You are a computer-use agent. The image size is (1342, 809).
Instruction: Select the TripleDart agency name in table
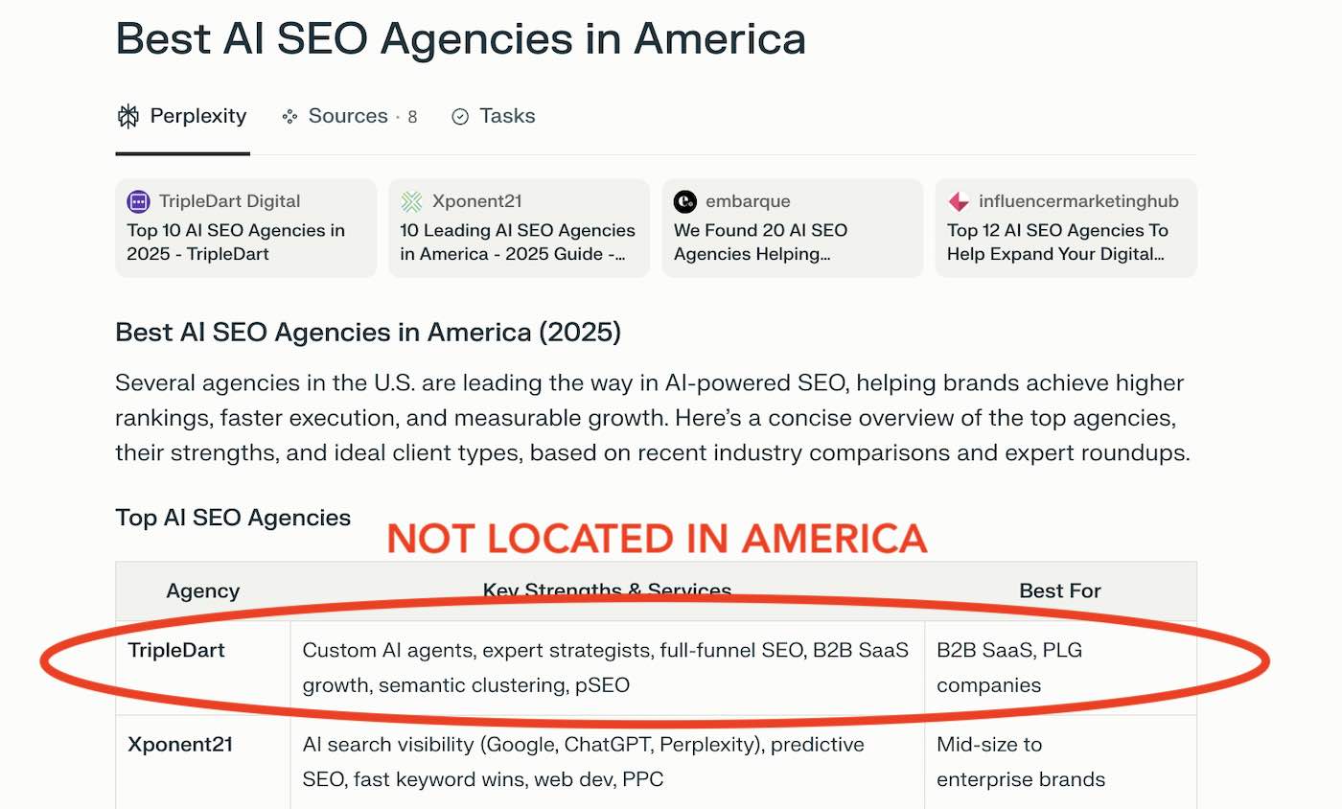pos(176,650)
